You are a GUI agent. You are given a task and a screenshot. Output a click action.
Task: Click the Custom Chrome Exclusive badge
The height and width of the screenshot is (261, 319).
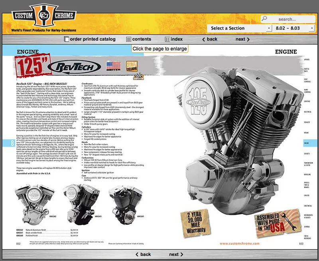[132, 66]
